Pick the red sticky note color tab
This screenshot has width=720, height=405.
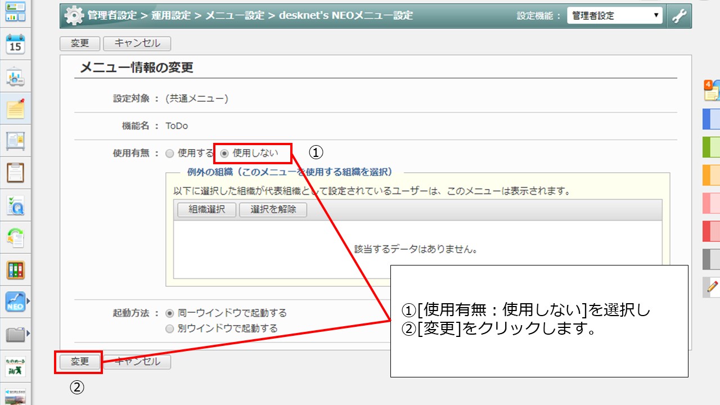712,231
